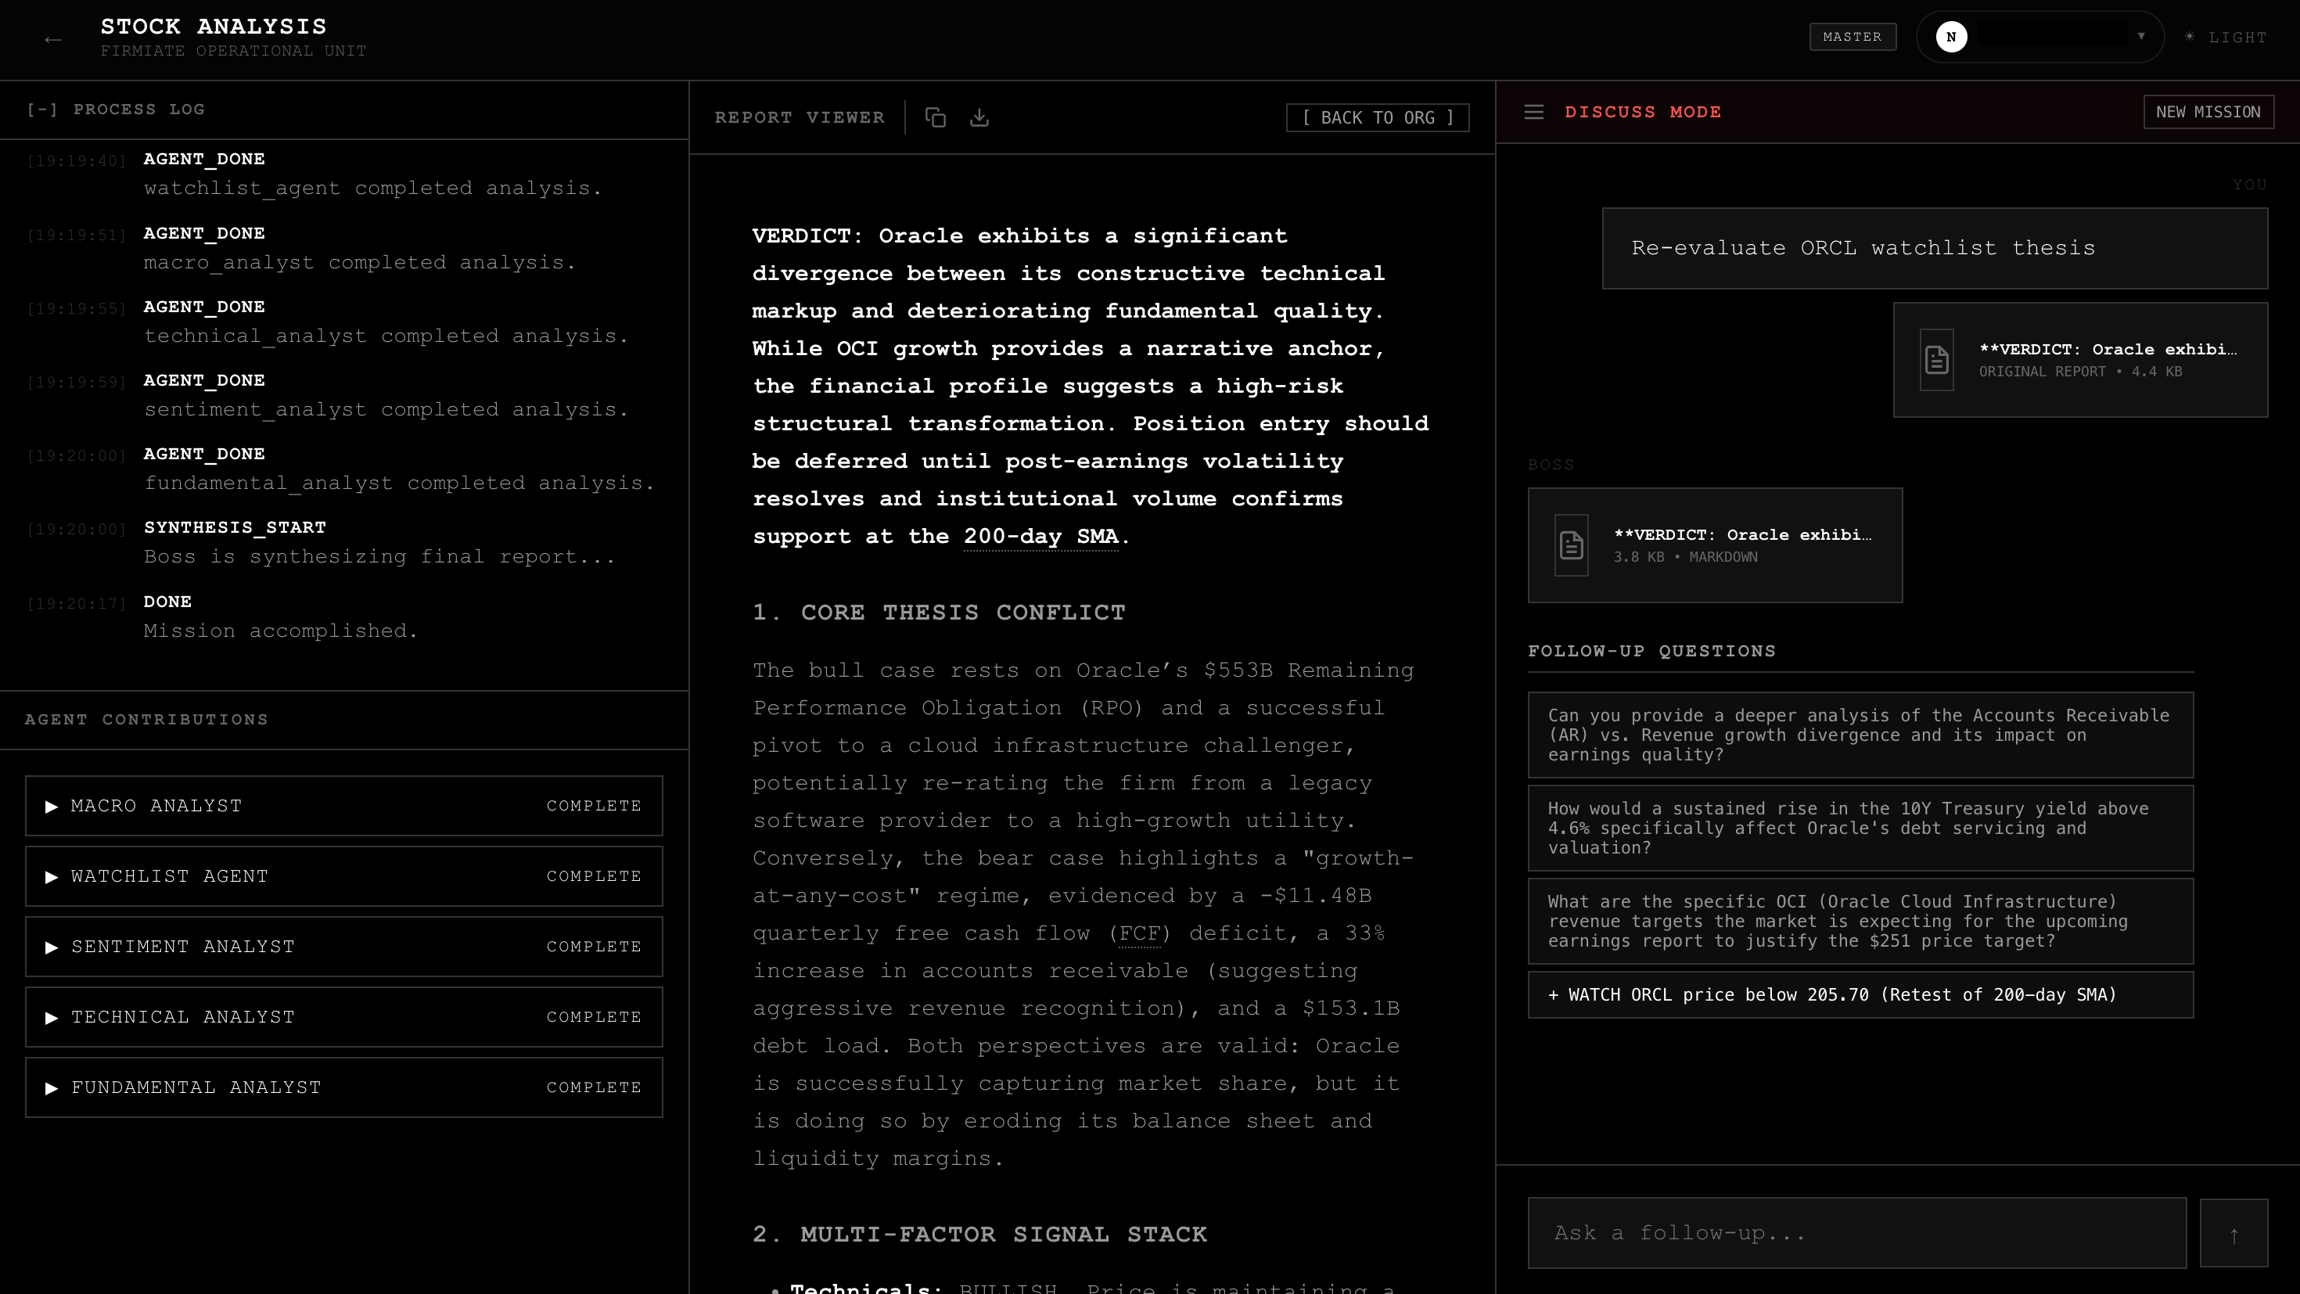The width and height of the screenshot is (2300, 1294).
Task: Click the 200-day SMA underlined term
Action: pyautogui.click(x=1040, y=537)
